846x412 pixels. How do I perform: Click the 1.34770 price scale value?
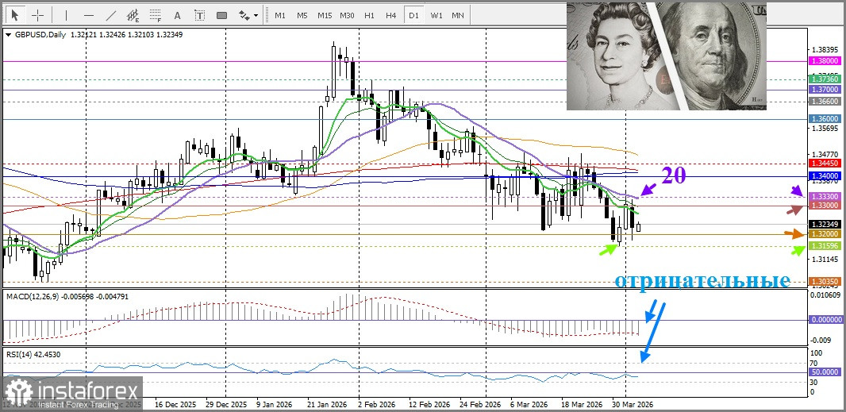[825, 154]
